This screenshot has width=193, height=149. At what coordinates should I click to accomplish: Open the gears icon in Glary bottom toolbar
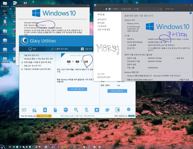(76, 110)
